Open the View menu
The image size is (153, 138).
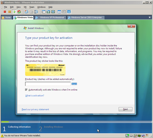19,7
